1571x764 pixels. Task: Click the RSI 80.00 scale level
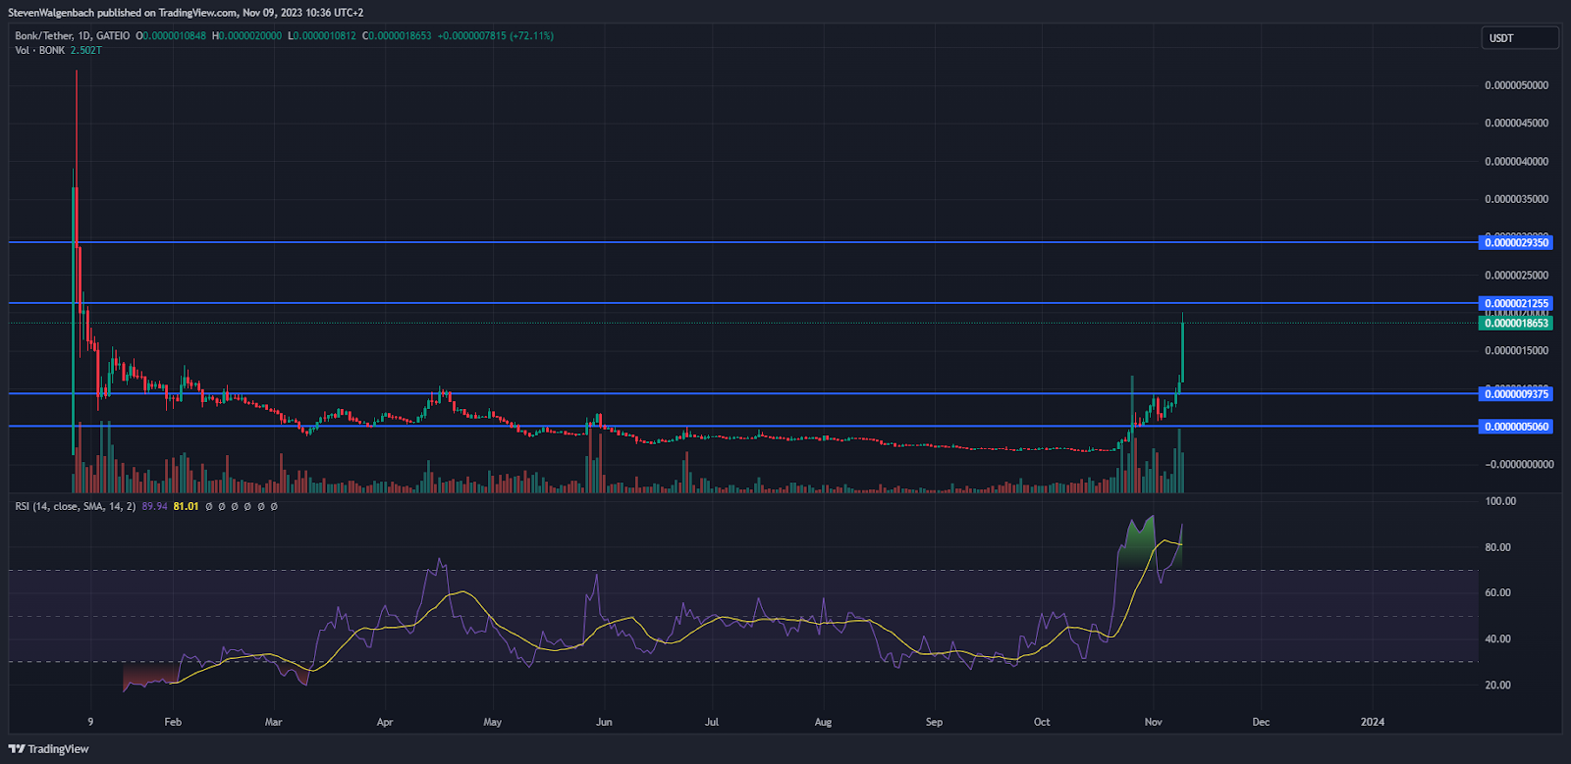(1497, 547)
